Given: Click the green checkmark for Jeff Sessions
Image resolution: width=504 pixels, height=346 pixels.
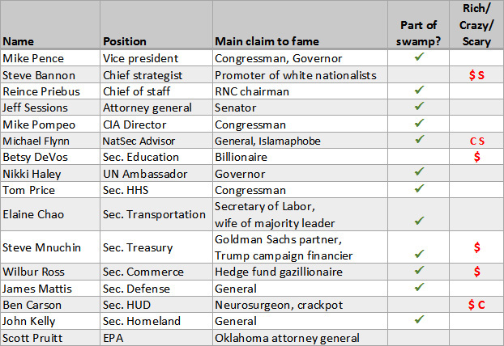Looking at the screenshot, I should 419,108.
